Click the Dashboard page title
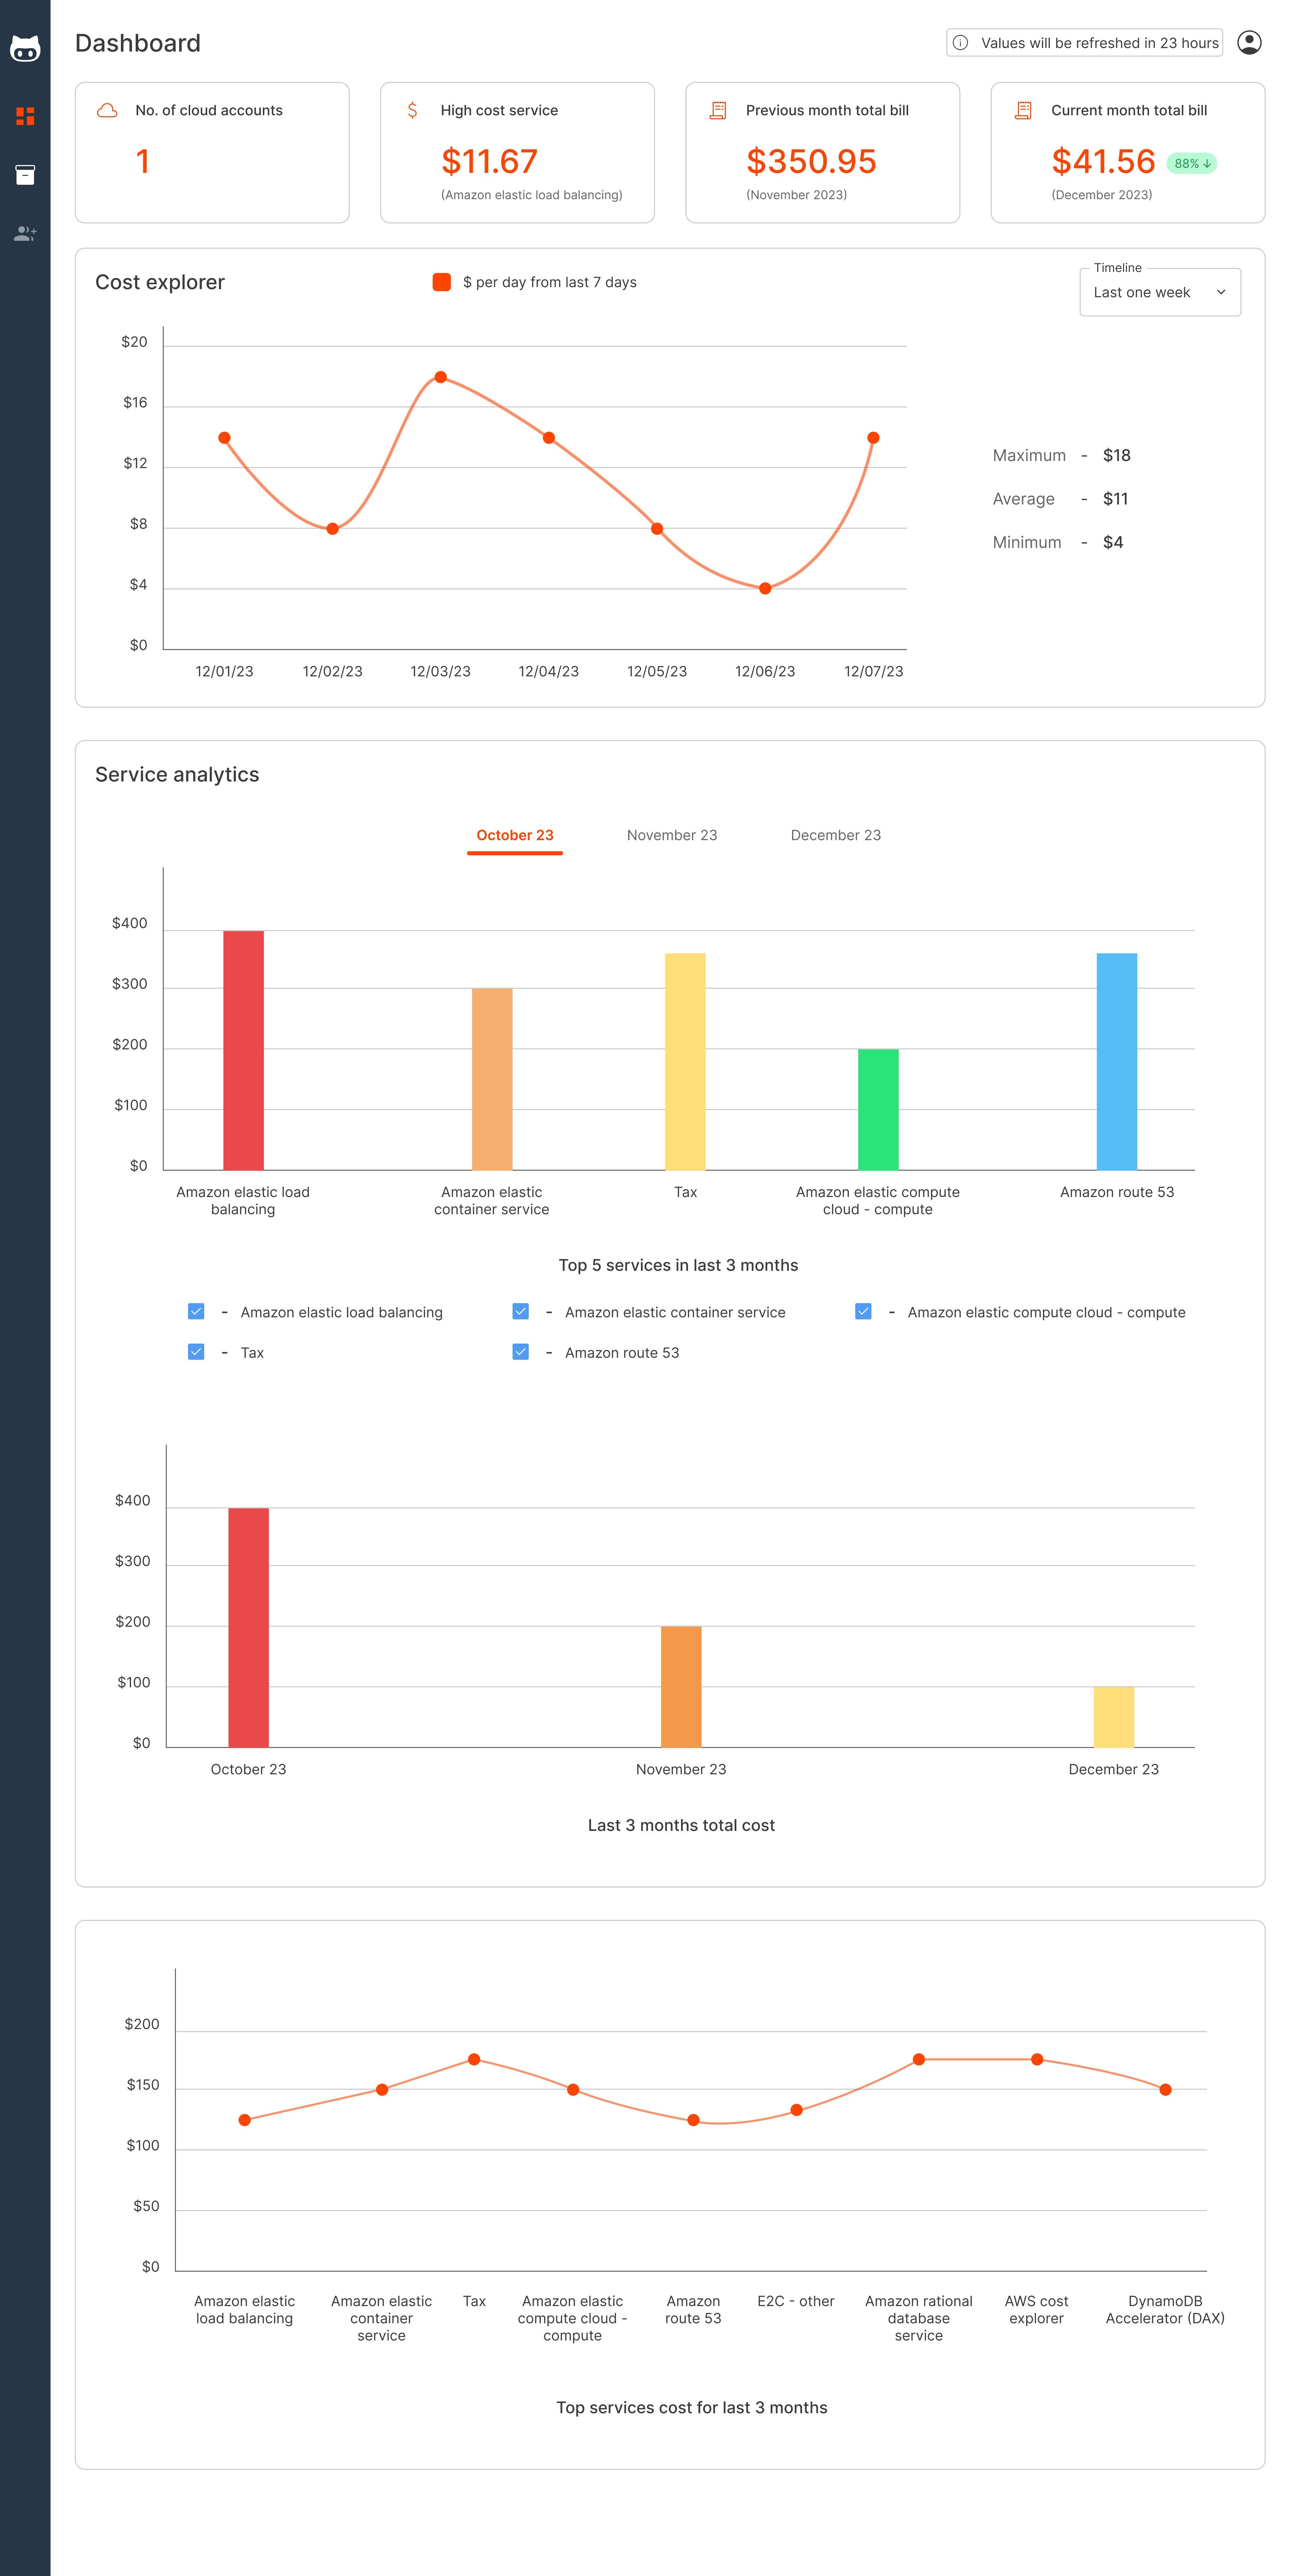 138,43
